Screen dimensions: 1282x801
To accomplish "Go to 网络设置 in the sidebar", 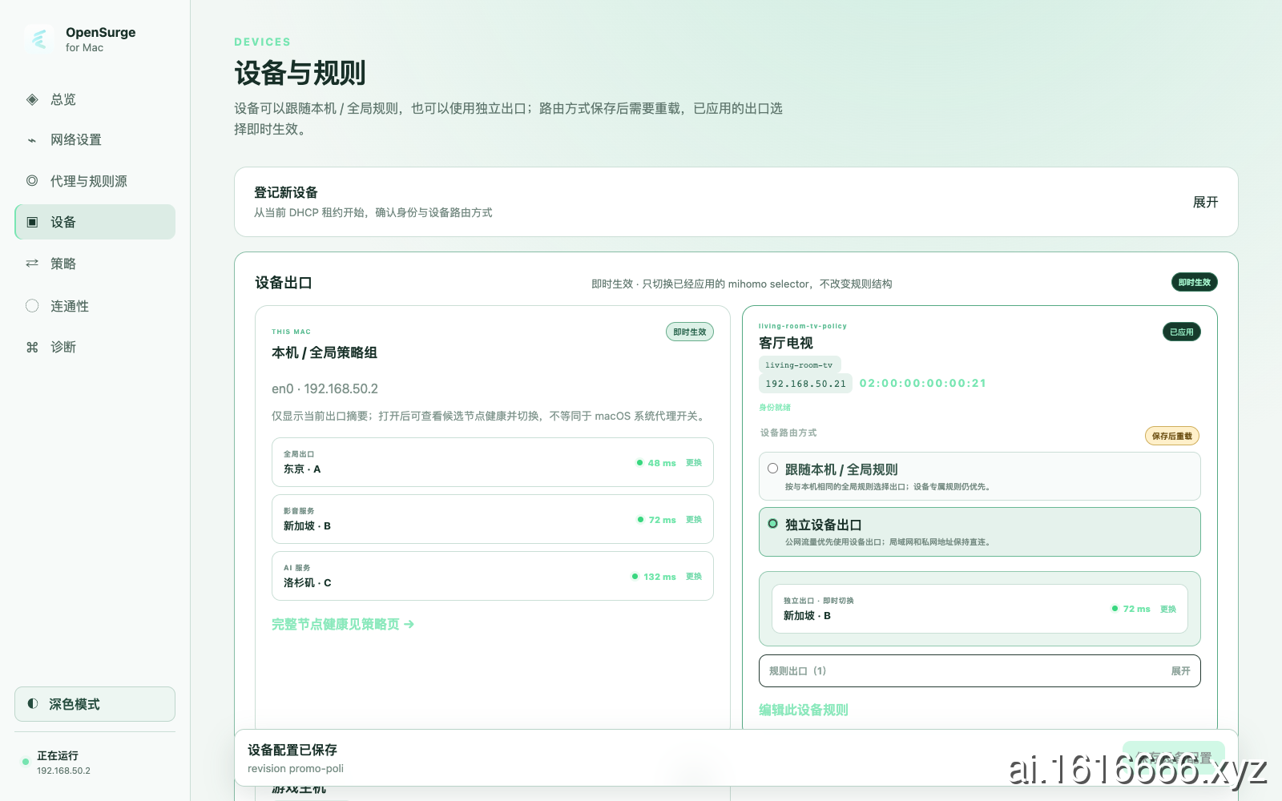I will pos(95,140).
